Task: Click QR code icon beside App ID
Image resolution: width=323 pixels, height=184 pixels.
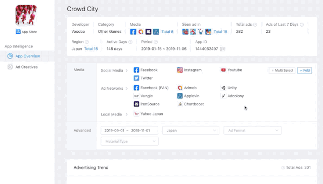Action: coord(222,49)
